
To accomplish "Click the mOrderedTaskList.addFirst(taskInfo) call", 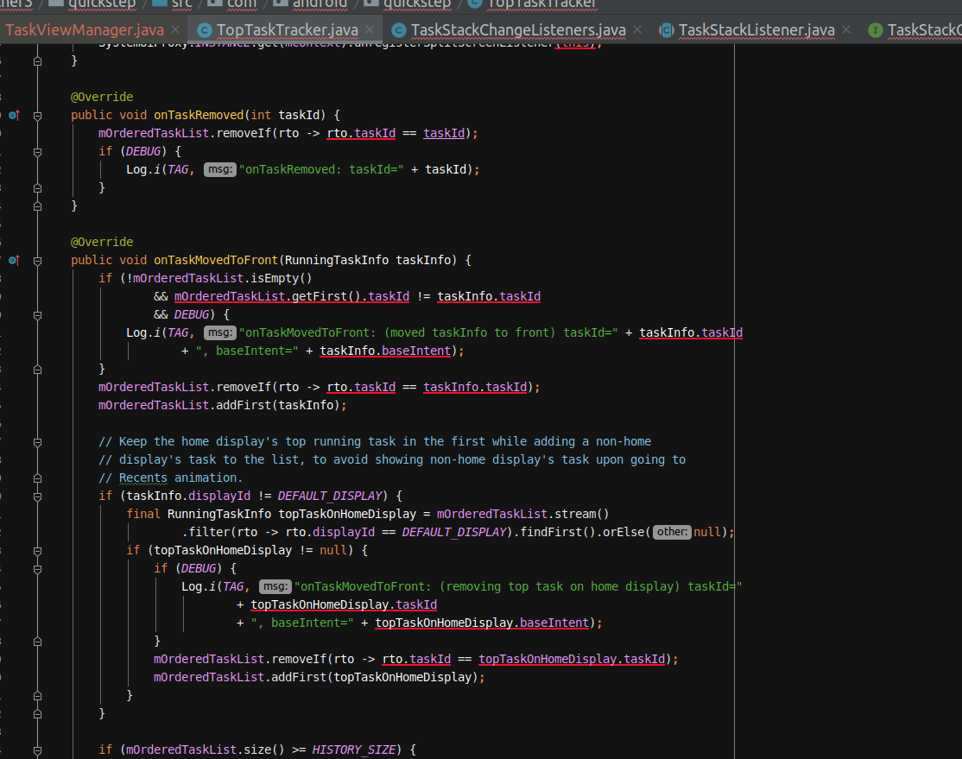I will (x=219, y=405).
